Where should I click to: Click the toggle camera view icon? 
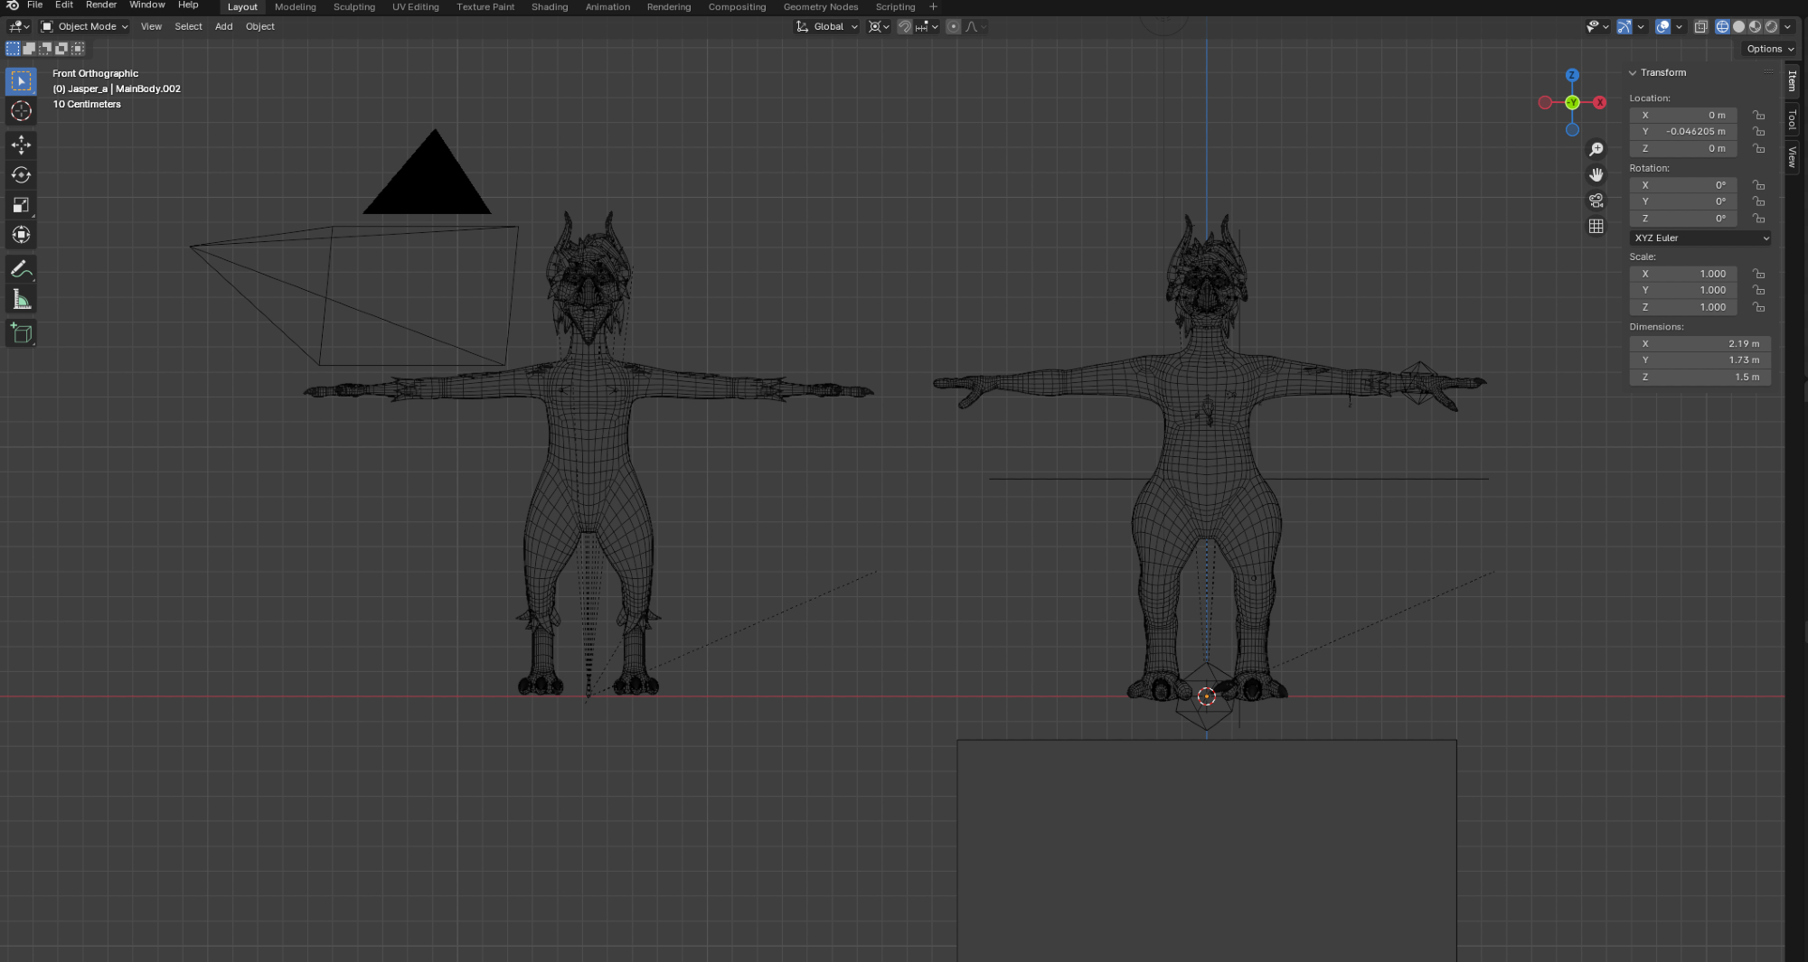1596,201
